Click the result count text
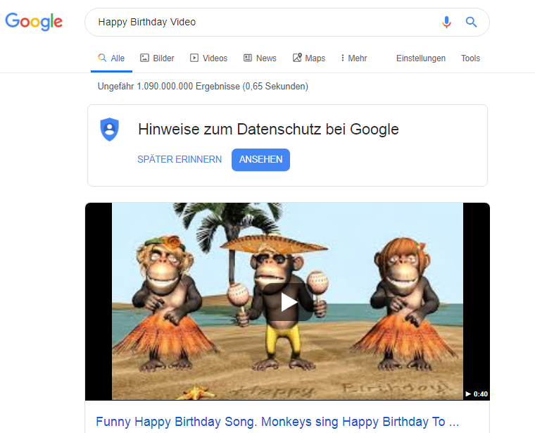The width and height of the screenshot is (535, 433). point(203,87)
